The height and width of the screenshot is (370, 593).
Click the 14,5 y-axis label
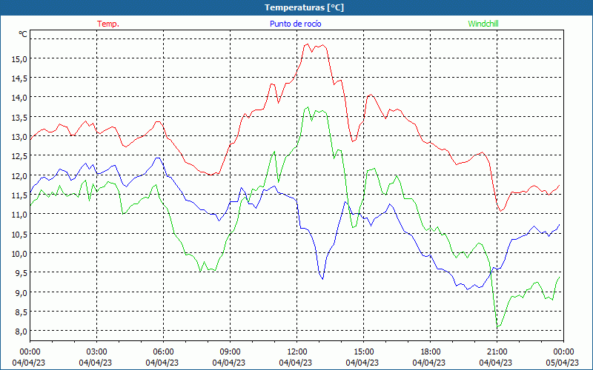tap(19, 78)
